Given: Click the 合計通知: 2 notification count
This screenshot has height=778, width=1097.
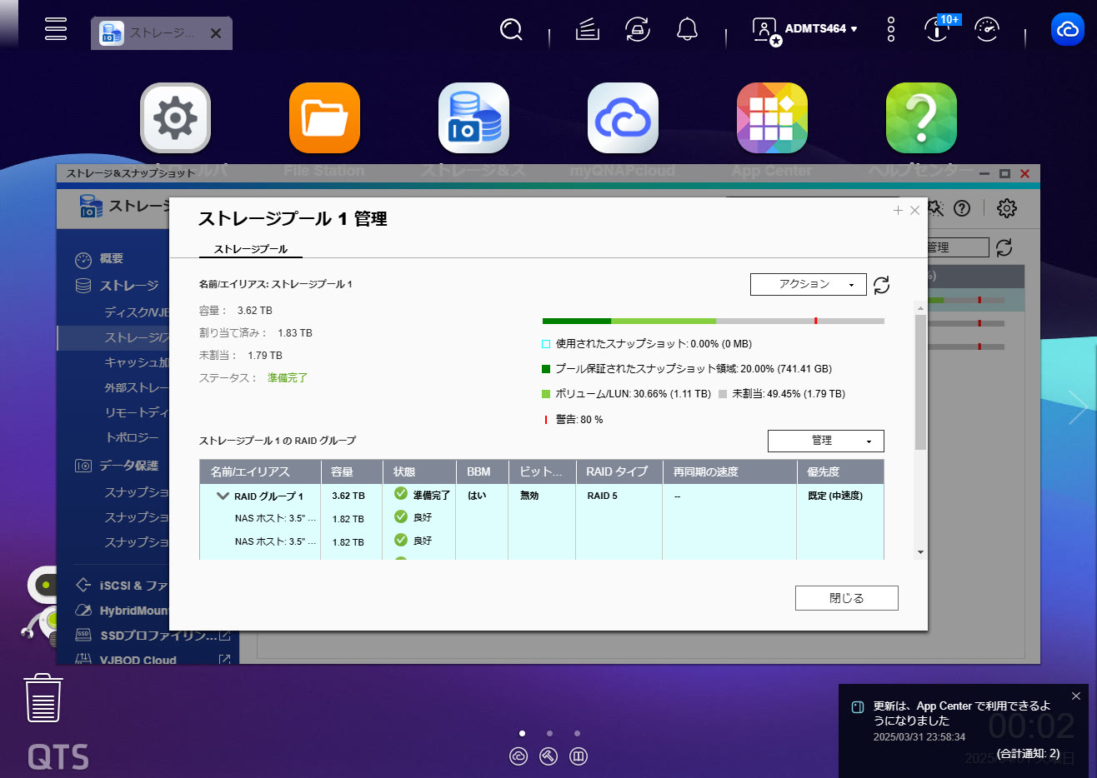Looking at the screenshot, I should point(1028,754).
